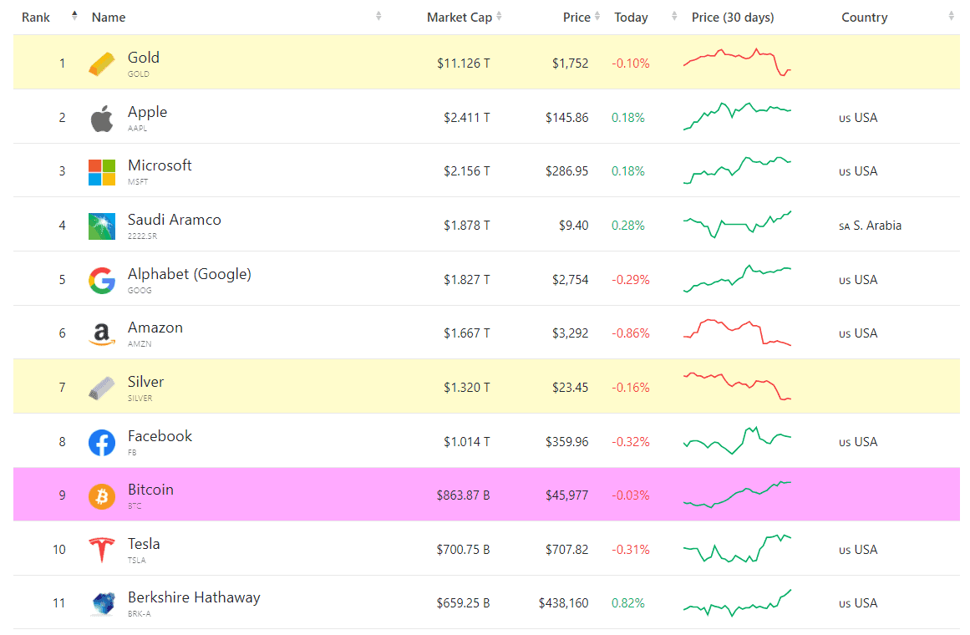970x635 pixels.
Task: Sort table by Rank column arrows
Action: click(x=74, y=16)
